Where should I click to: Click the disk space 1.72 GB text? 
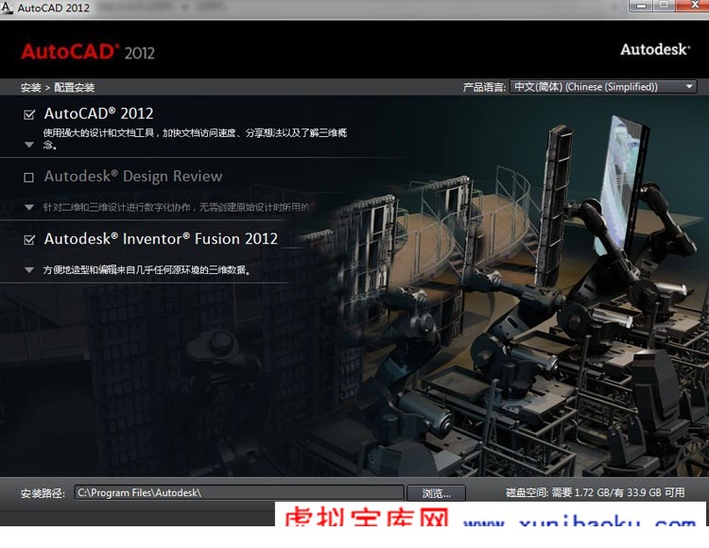point(595,492)
